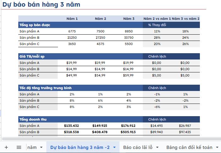This screenshot has width=221, height=153.
Task: Select the $505.913 revenue cell
Action: pyautogui.click(x=129, y=132)
